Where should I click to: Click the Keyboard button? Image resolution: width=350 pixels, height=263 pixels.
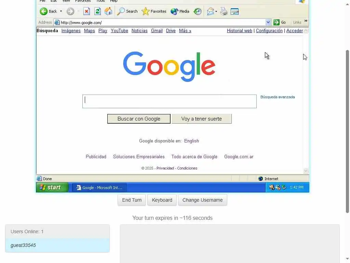pyautogui.click(x=162, y=200)
